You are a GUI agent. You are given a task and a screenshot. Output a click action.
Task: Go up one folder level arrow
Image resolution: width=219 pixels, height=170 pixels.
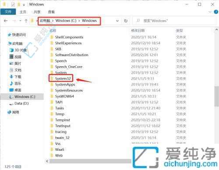coord(26,21)
